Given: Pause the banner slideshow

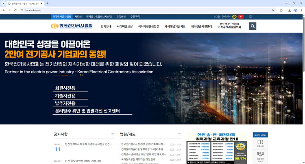Looking at the screenshot, I should (x=83, y=75).
